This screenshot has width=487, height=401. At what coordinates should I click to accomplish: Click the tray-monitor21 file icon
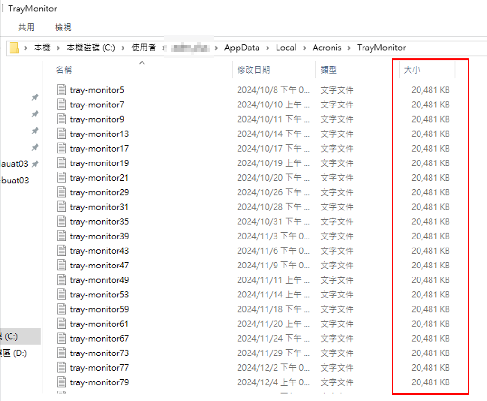[61, 177]
